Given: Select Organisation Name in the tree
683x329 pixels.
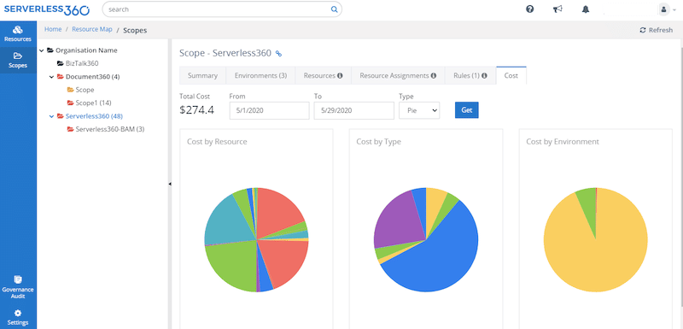Looking at the screenshot, I should (x=86, y=50).
